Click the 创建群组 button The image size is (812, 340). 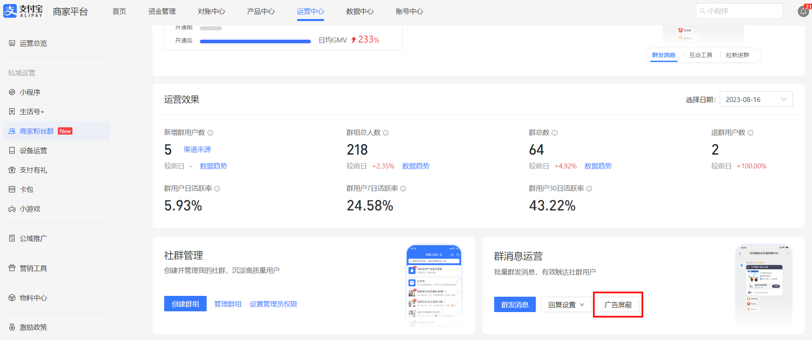(185, 304)
